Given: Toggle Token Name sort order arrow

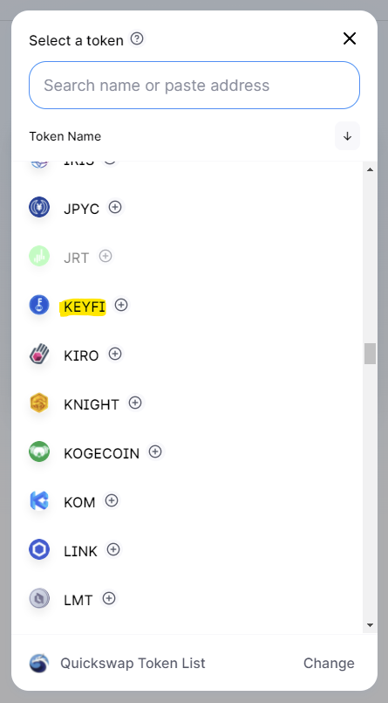Looking at the screenshot, I should coord(347,136).
